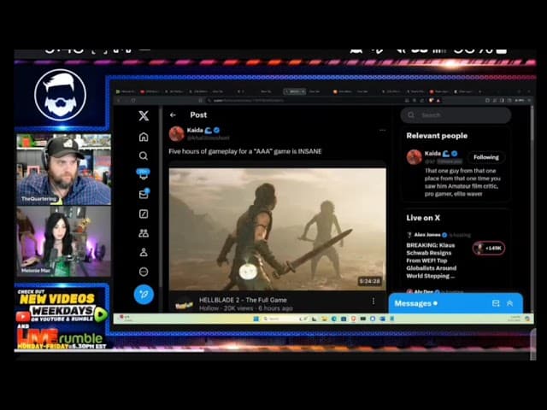Image resolution: width=547 pixels, height=410 pixels.
Task: Open the HELLBLADE 2 video options menu
Action: click(373, 301)
